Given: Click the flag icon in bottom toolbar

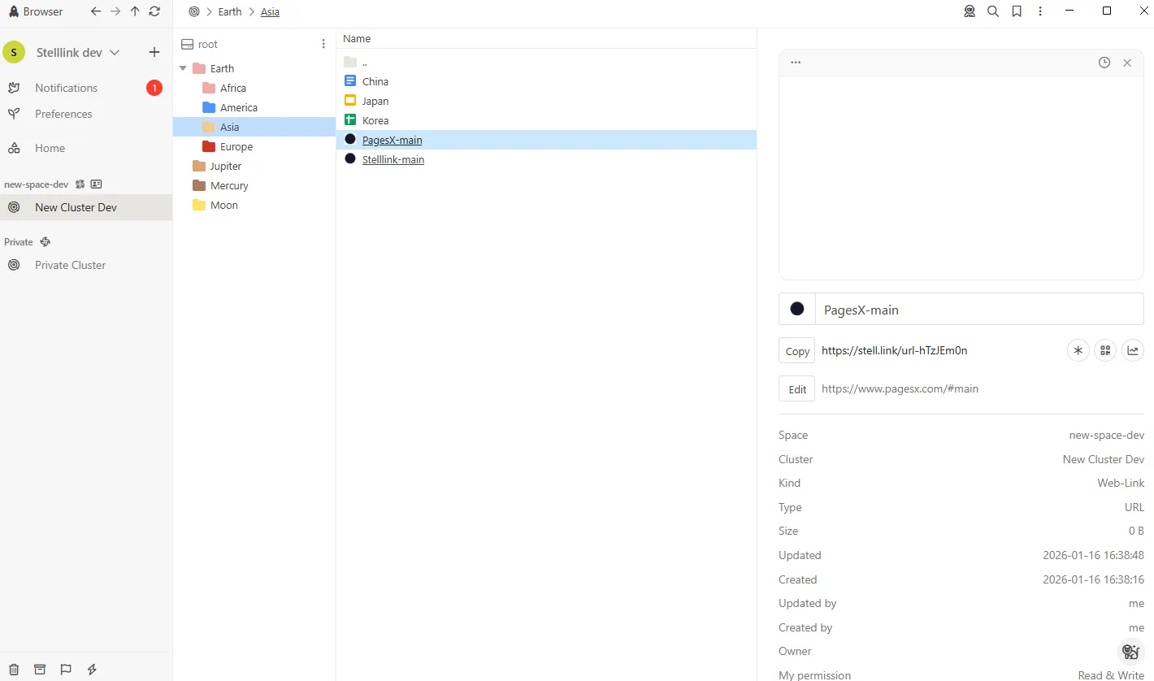Looking at the screenshot, I should tap(66, 669).
